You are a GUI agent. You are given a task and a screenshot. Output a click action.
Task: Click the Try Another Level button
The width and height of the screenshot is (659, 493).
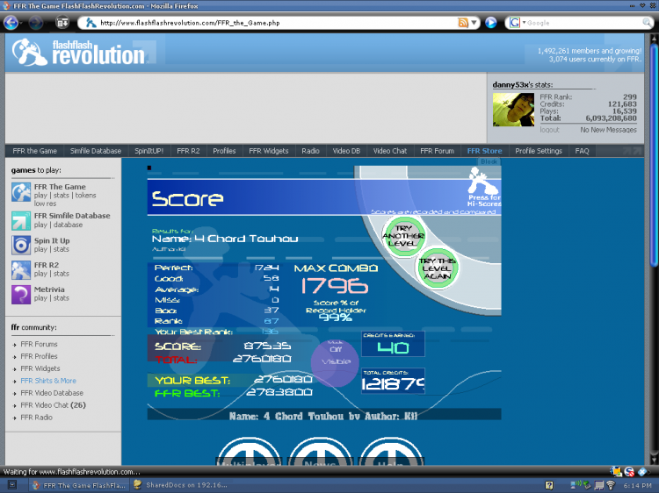tap(403, 236)
